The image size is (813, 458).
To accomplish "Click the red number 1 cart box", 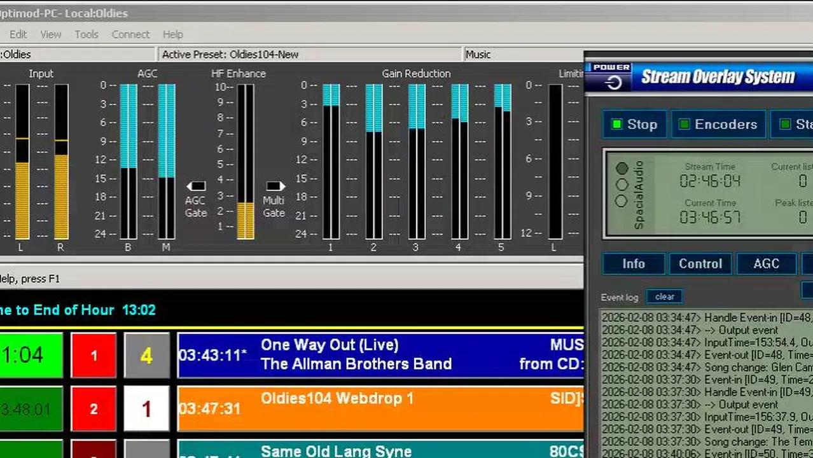I will pos(94,355).
